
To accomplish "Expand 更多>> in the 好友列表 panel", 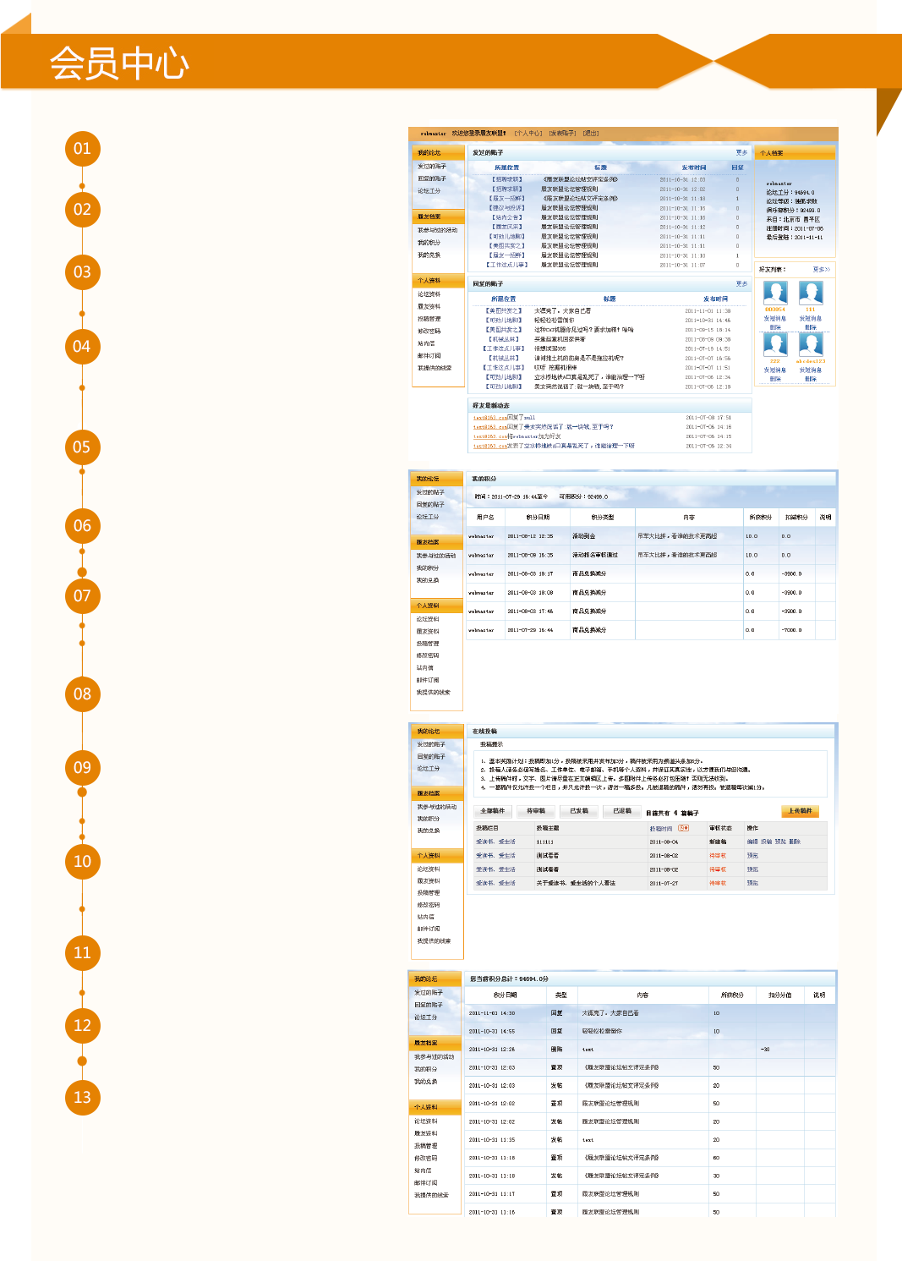I will [x=821, y=270].
